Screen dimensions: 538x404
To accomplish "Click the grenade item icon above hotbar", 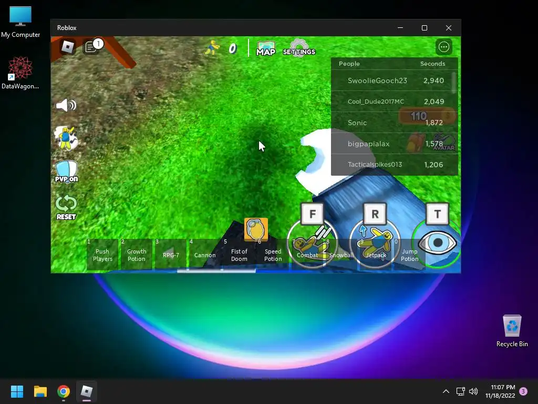I will coord(256,229).
